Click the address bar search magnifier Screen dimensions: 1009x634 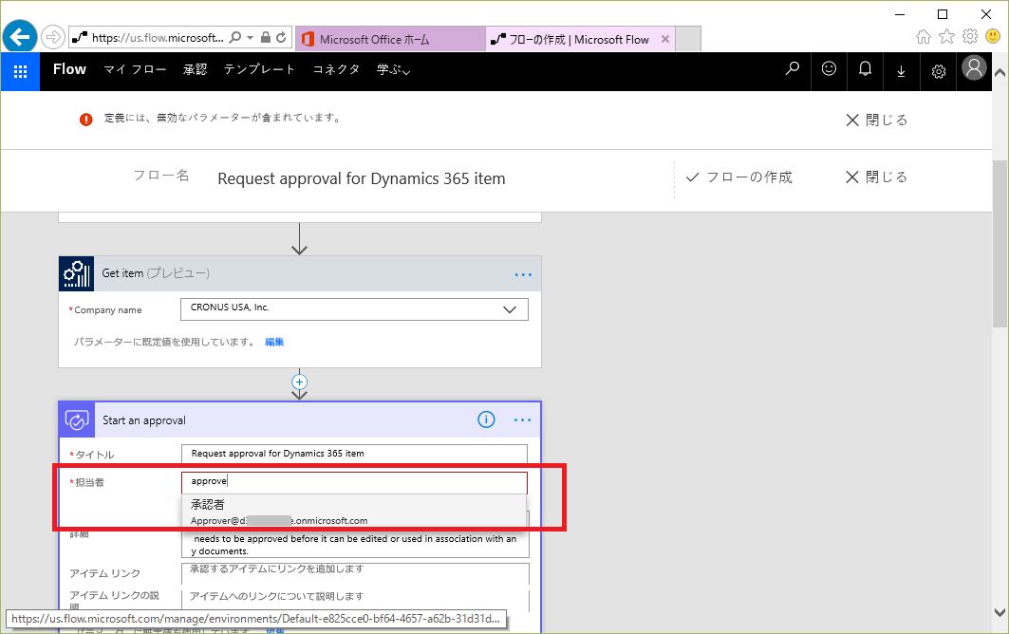point(235,37)
